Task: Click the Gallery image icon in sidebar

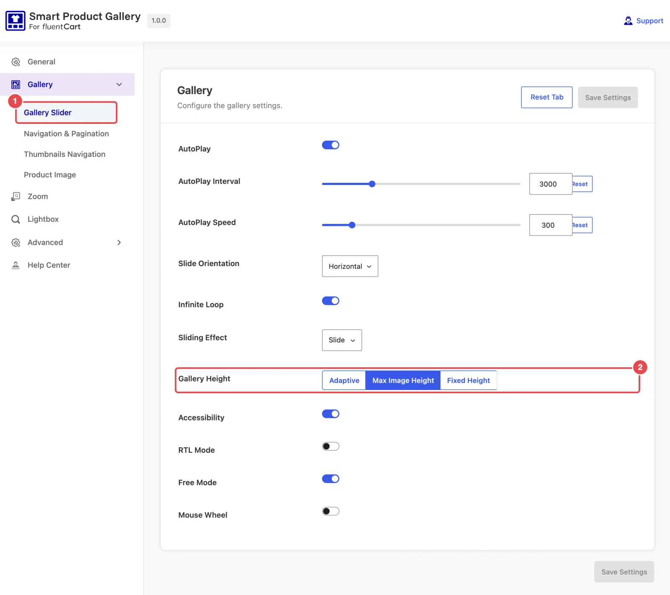Action: tap(16, 85)
